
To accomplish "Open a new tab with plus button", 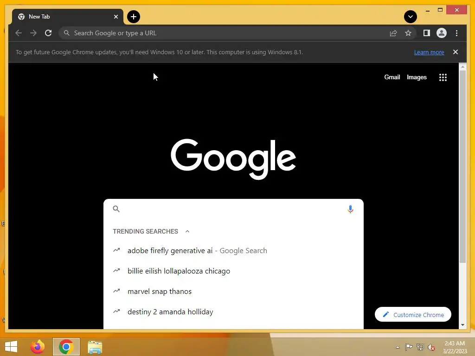I will (x=133, y=17).
